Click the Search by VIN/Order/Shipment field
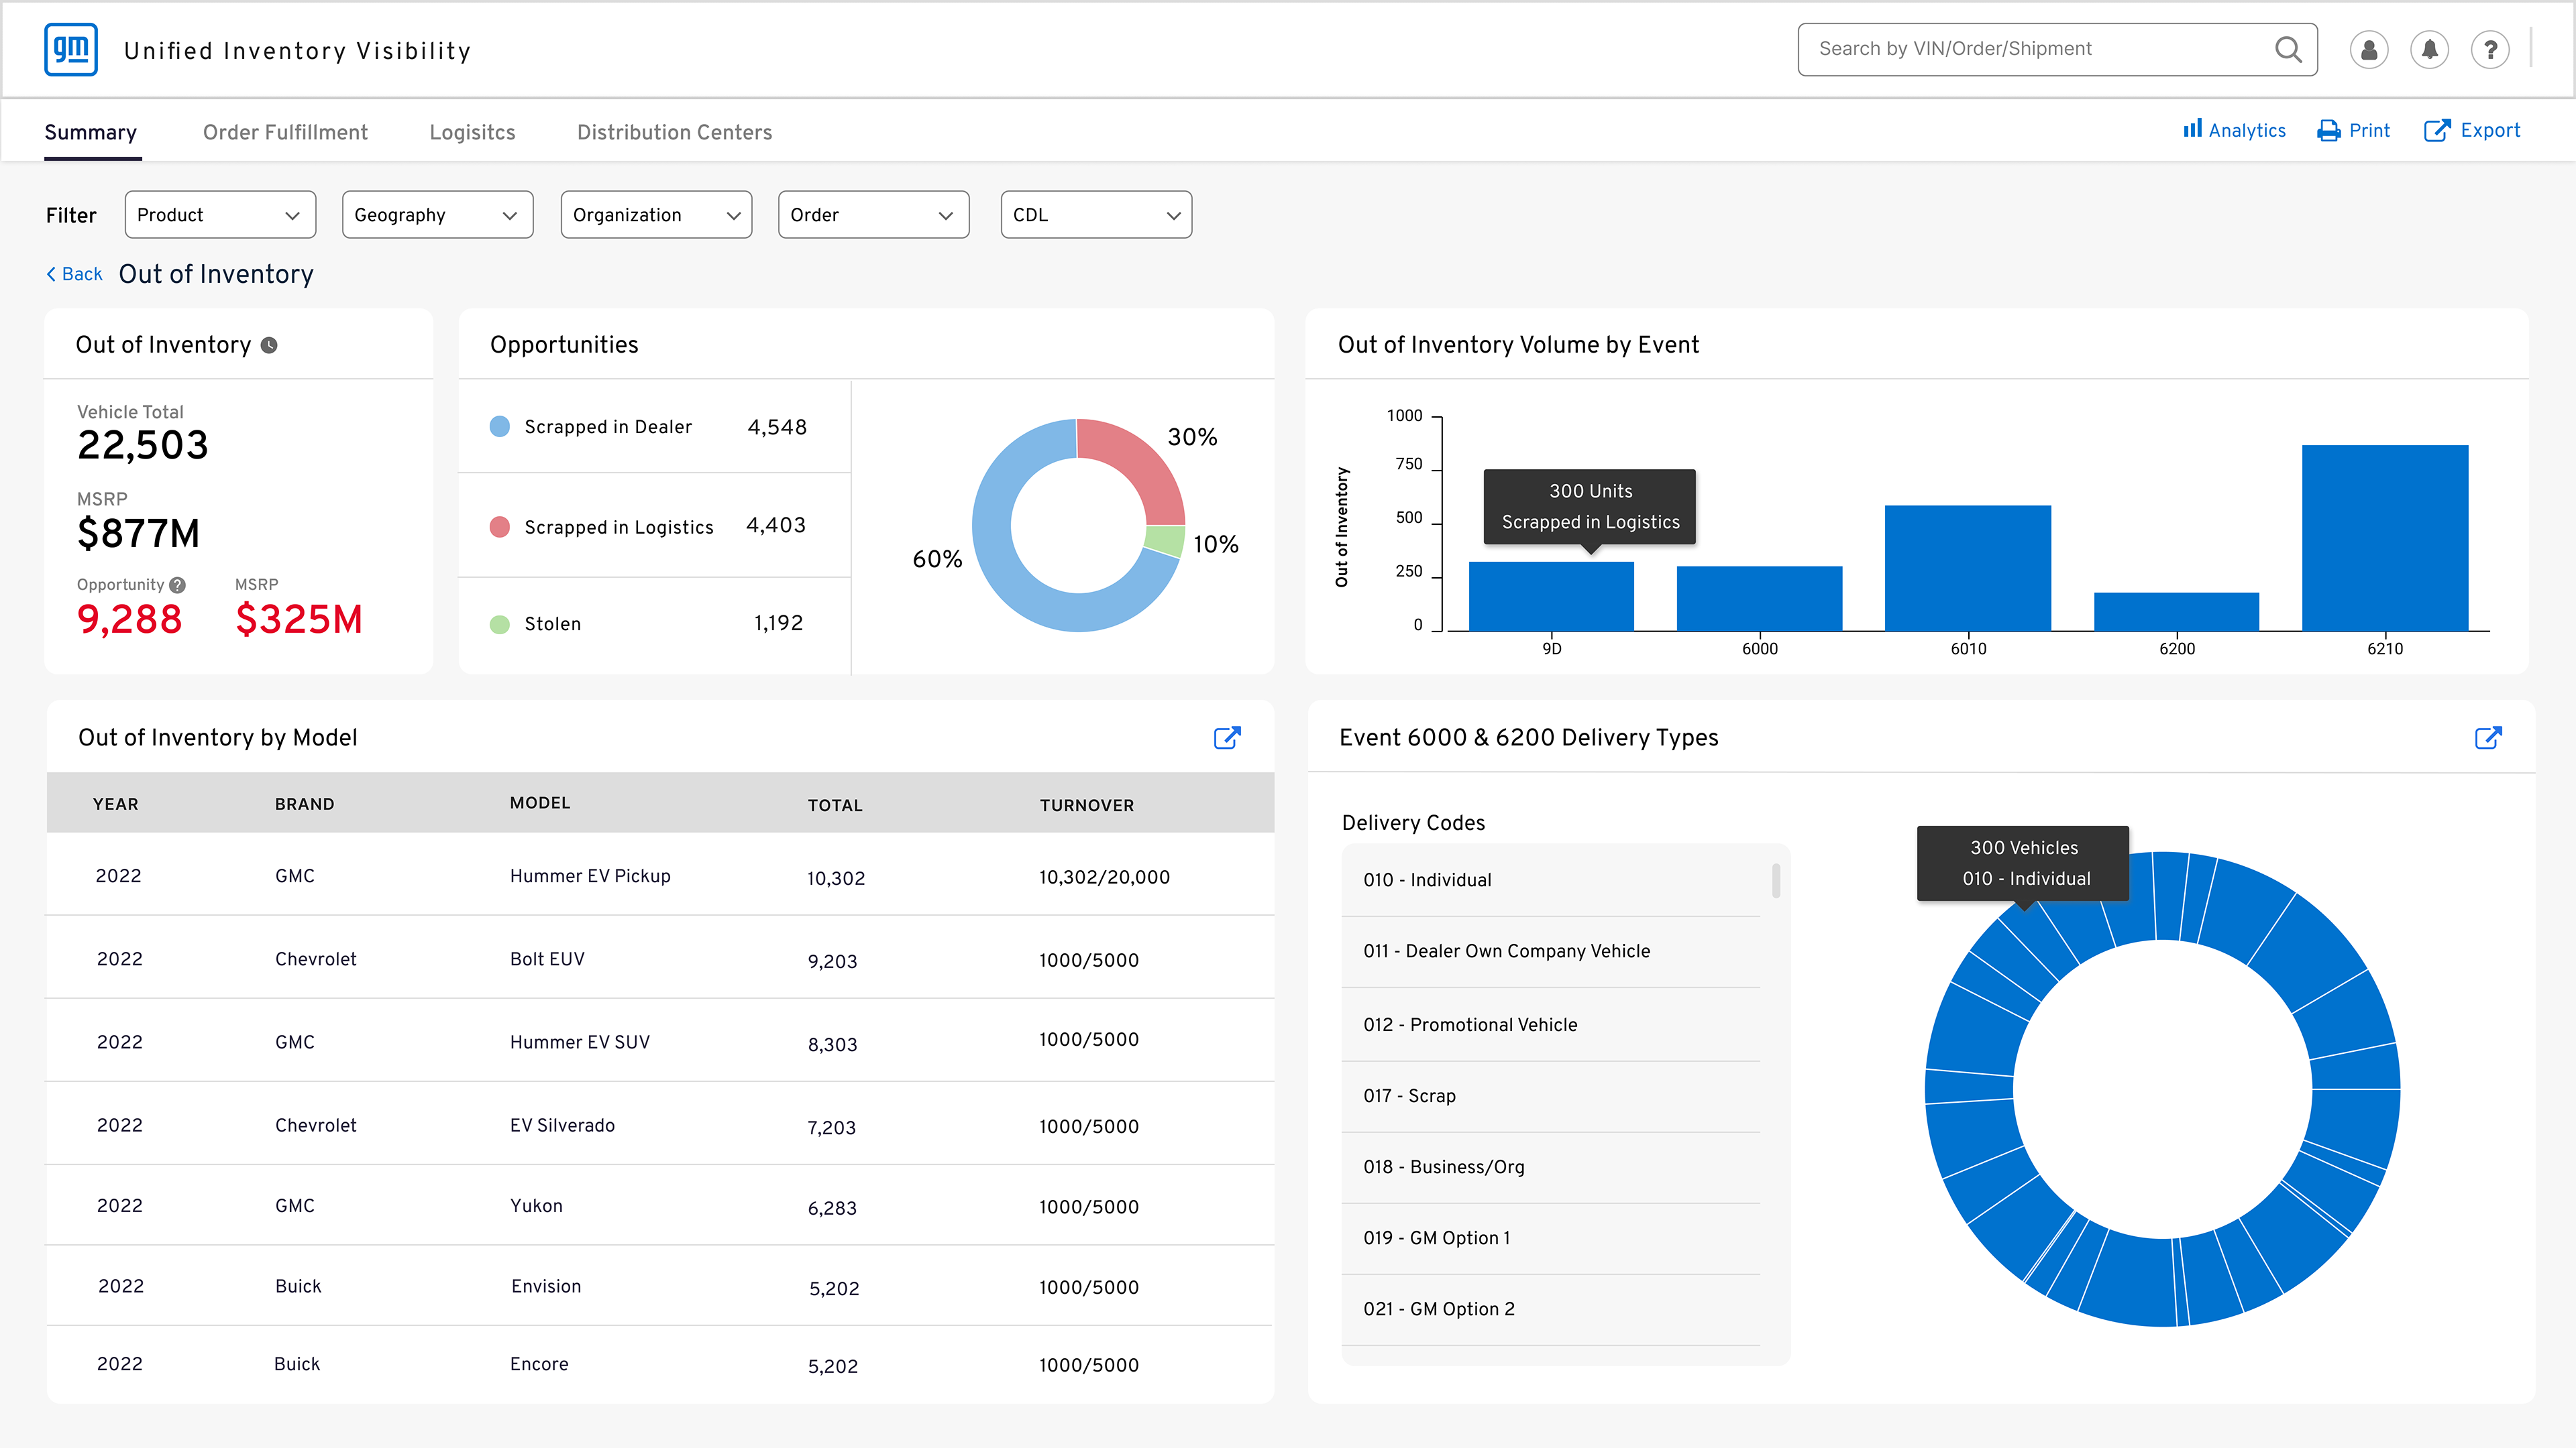Screen dimensions: 2576x1448 [x=2057, y=49]
